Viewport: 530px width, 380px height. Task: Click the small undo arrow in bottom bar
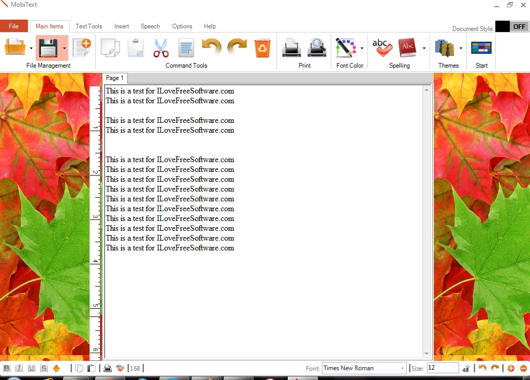pos(482,368)
